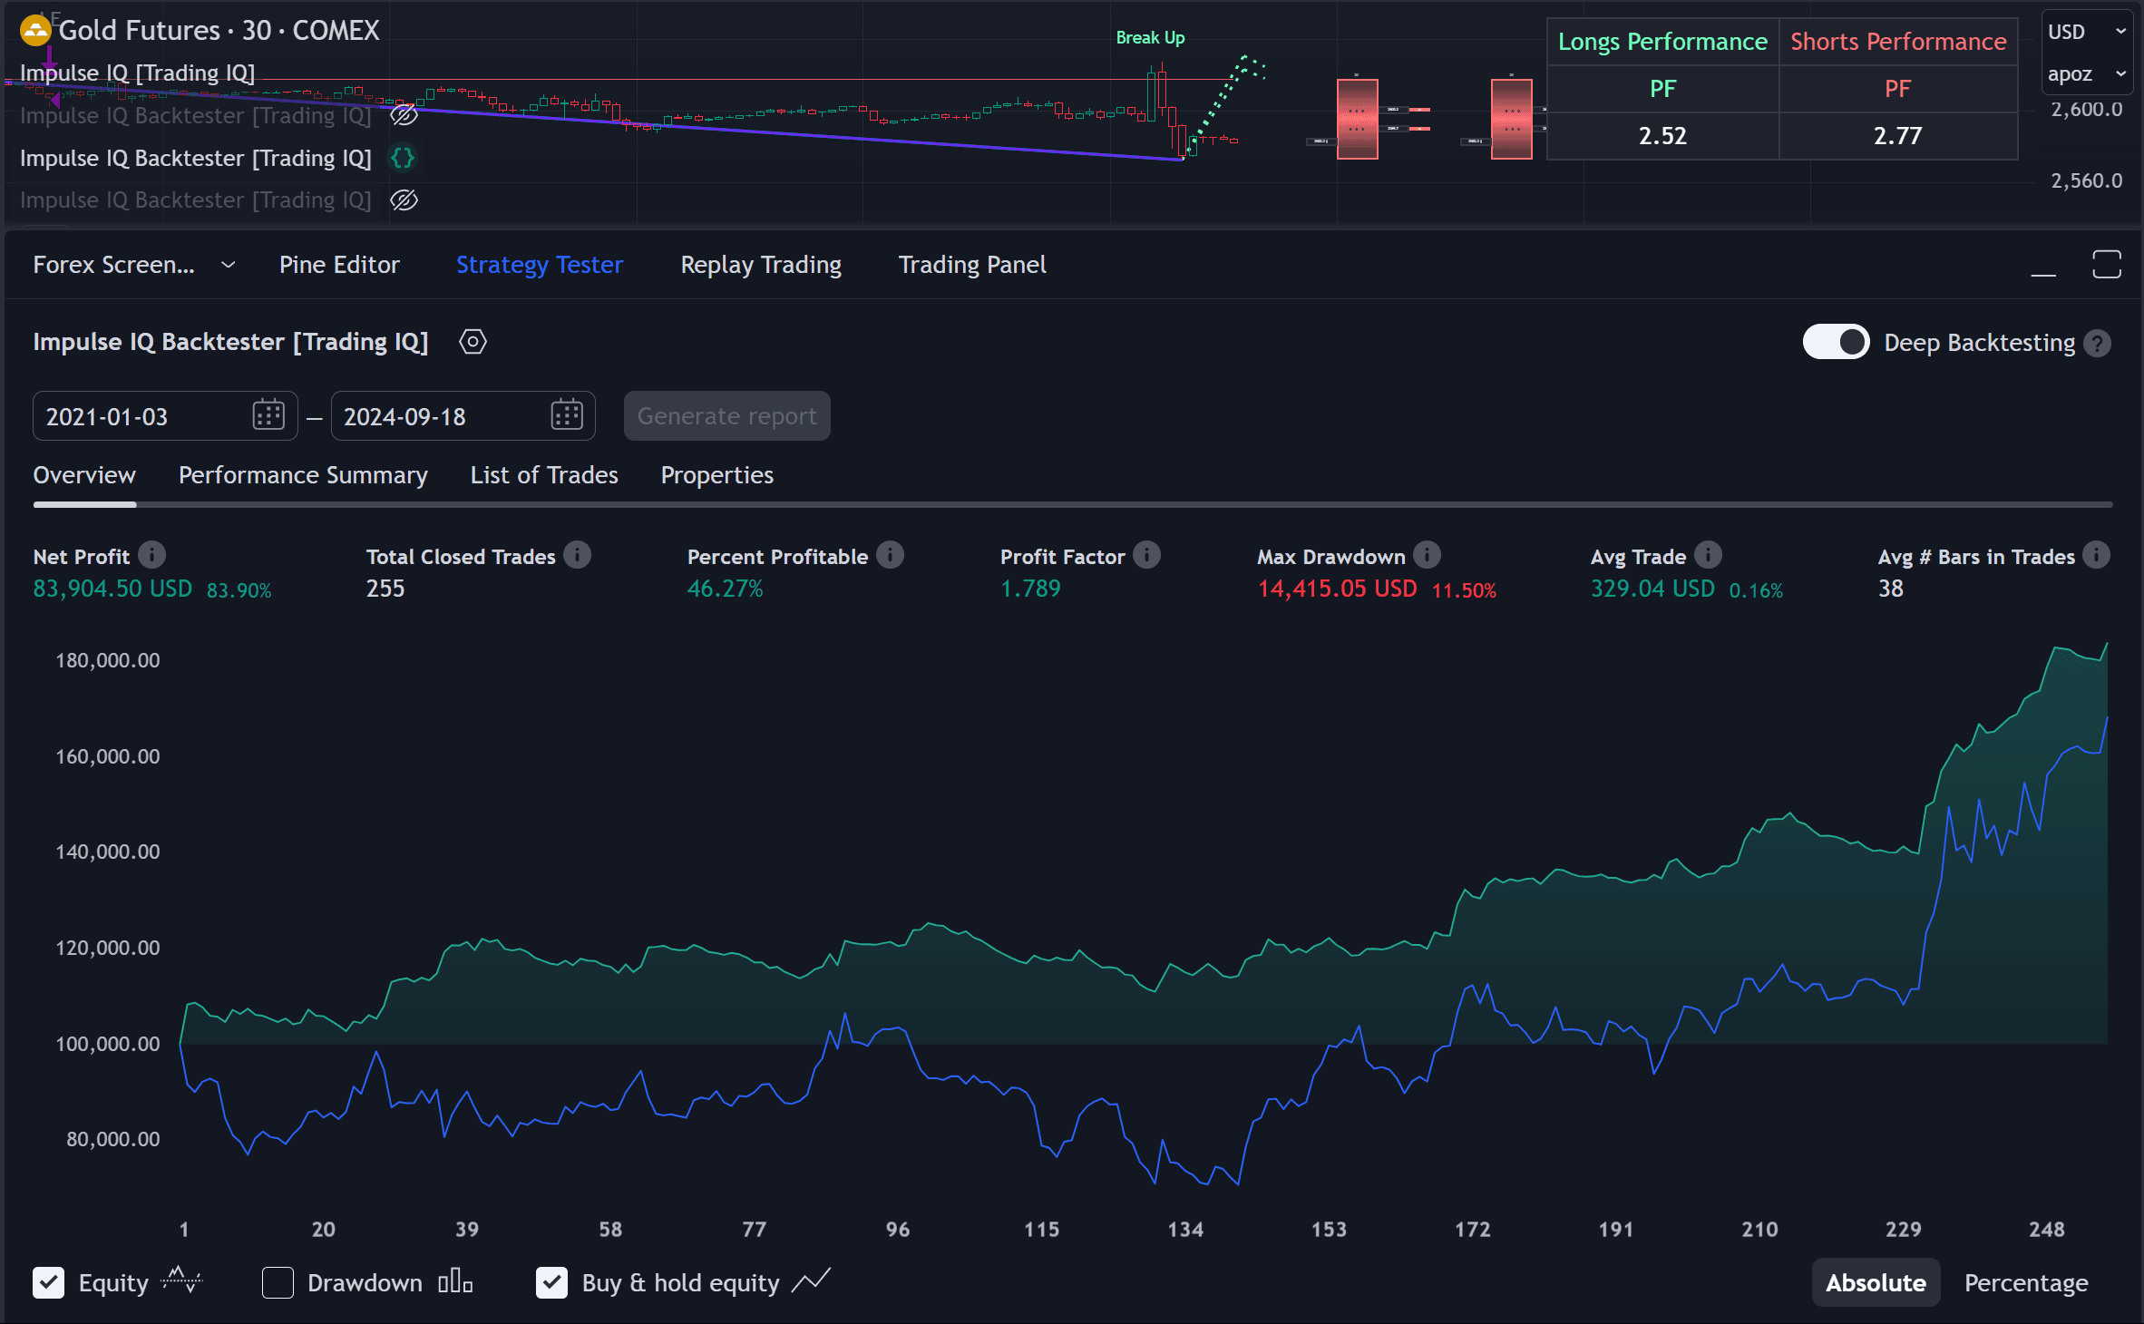The height and width of the screenshot is (1324, 2144).
Task: Uncheck Buy & hold equity checkbox
Action: [x=551, y=1282]
